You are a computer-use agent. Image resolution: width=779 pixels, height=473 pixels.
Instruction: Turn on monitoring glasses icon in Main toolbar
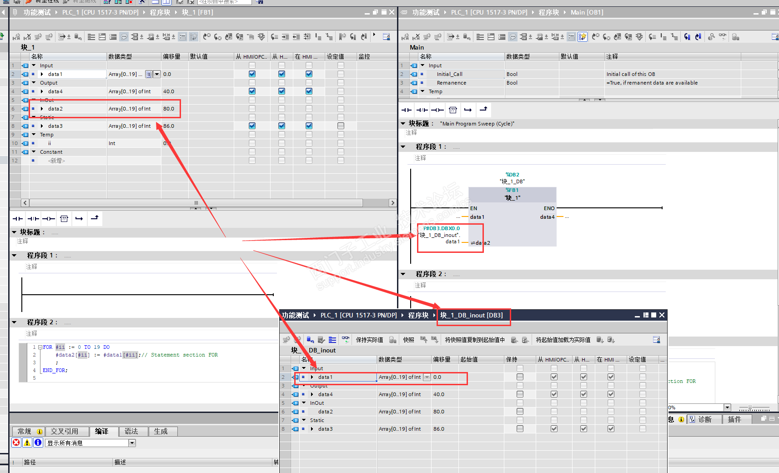pyautogui.click(x=723, y=36)
